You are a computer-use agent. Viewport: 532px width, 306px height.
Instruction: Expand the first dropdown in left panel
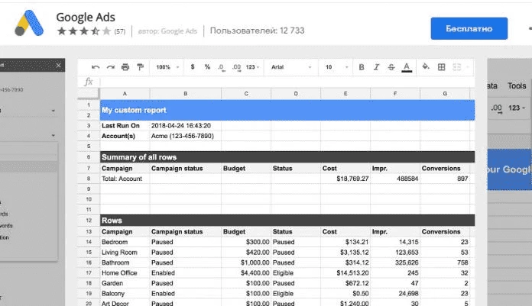click(54, 111)
